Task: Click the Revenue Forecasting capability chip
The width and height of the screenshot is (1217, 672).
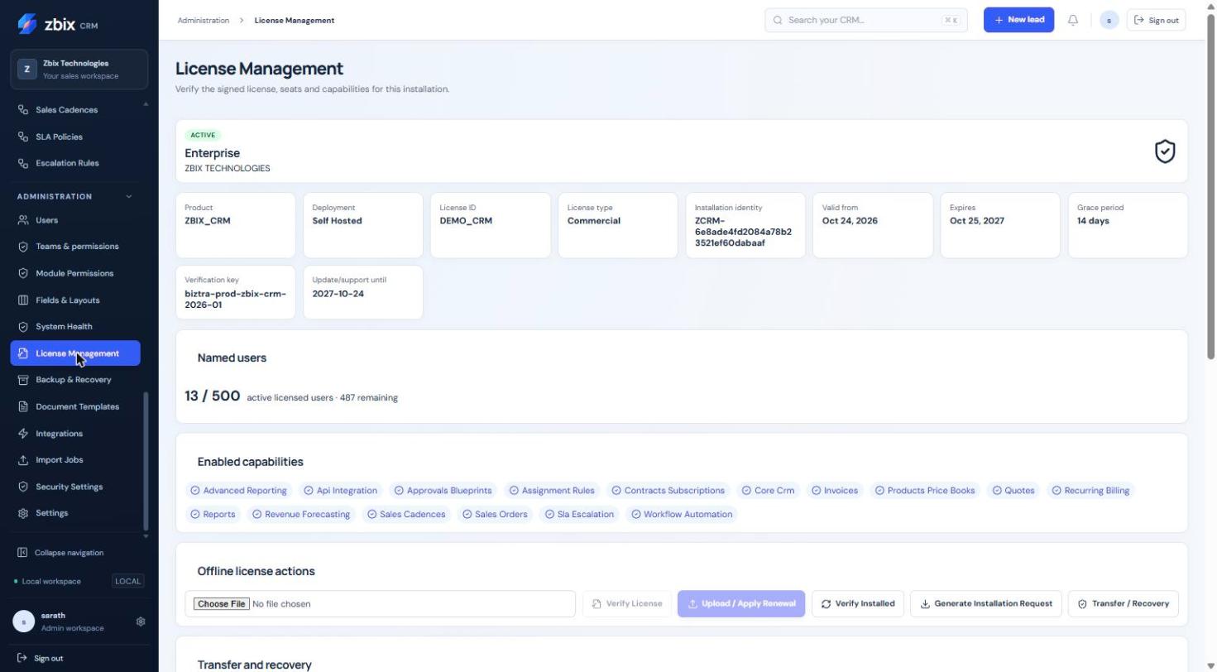Action: click(x=301, y=515)
